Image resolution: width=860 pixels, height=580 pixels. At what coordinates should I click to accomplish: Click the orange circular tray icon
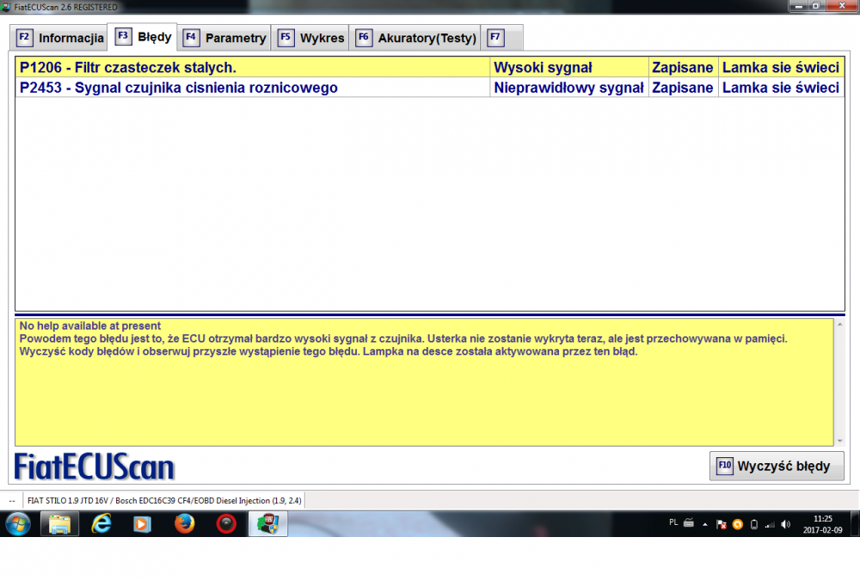coord(738,525)
